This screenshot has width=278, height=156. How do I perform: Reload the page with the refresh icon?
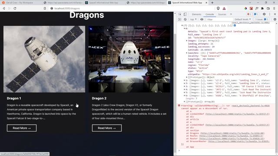[15, 8]
